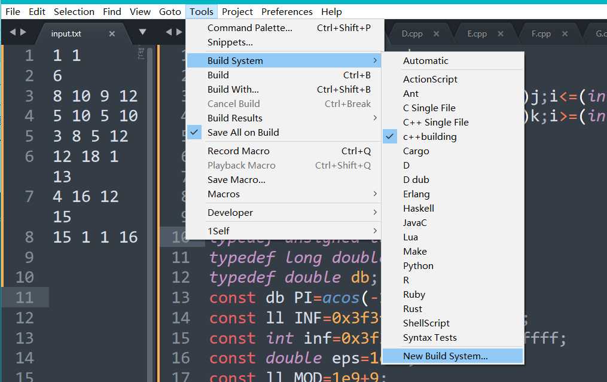This screenshot has height=382, width=607.
Task: Go to previous tab in right pane
Action: click(x=169, y=32)
